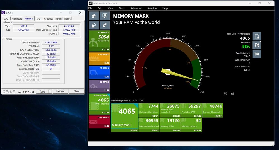Viewport: 279px width, 150px height.
Task: Rerun the large Memory Mark 4065 tile
Action: [134, 130]
